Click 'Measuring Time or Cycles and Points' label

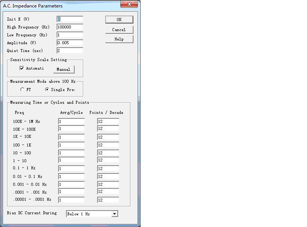tap(50, 102)
